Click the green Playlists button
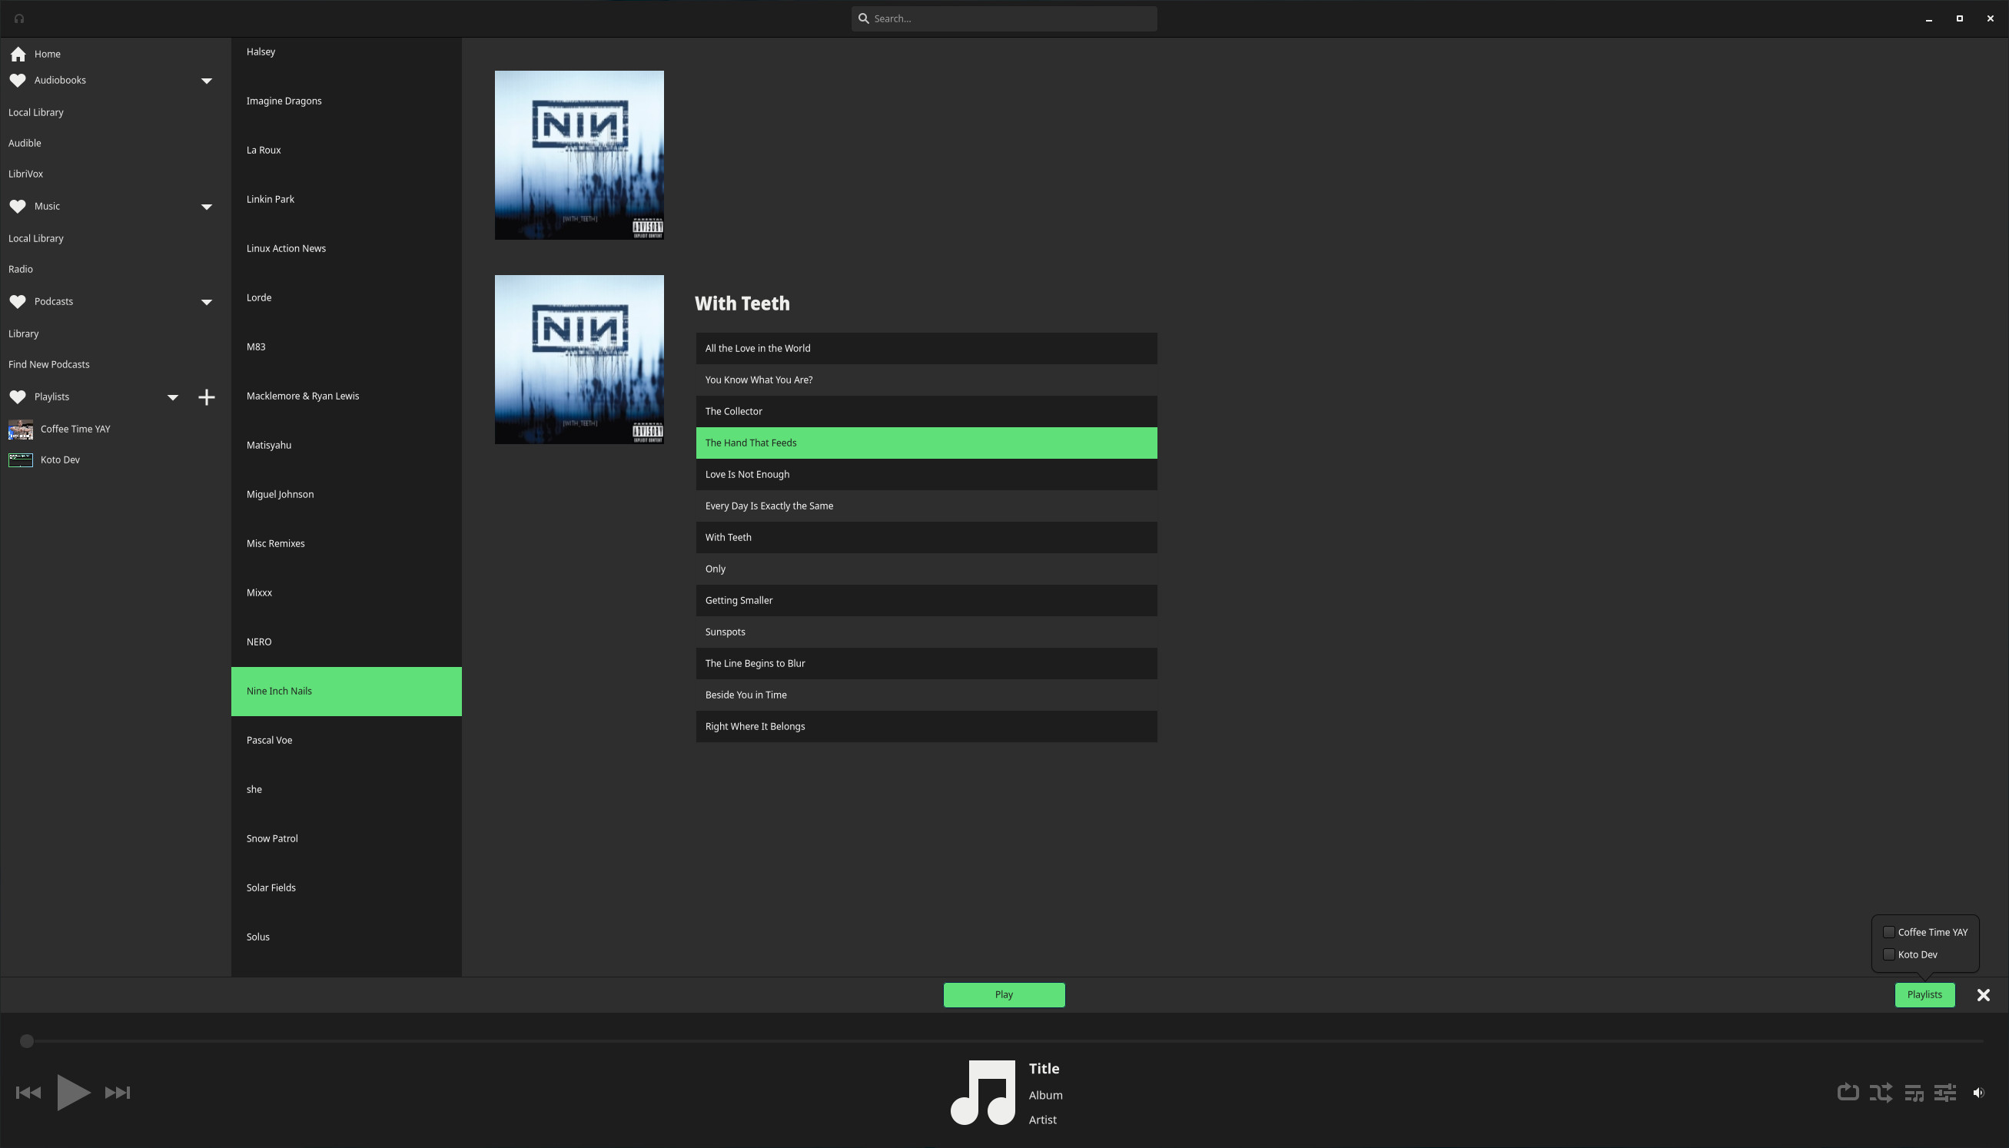 [x=1924, y=995]
